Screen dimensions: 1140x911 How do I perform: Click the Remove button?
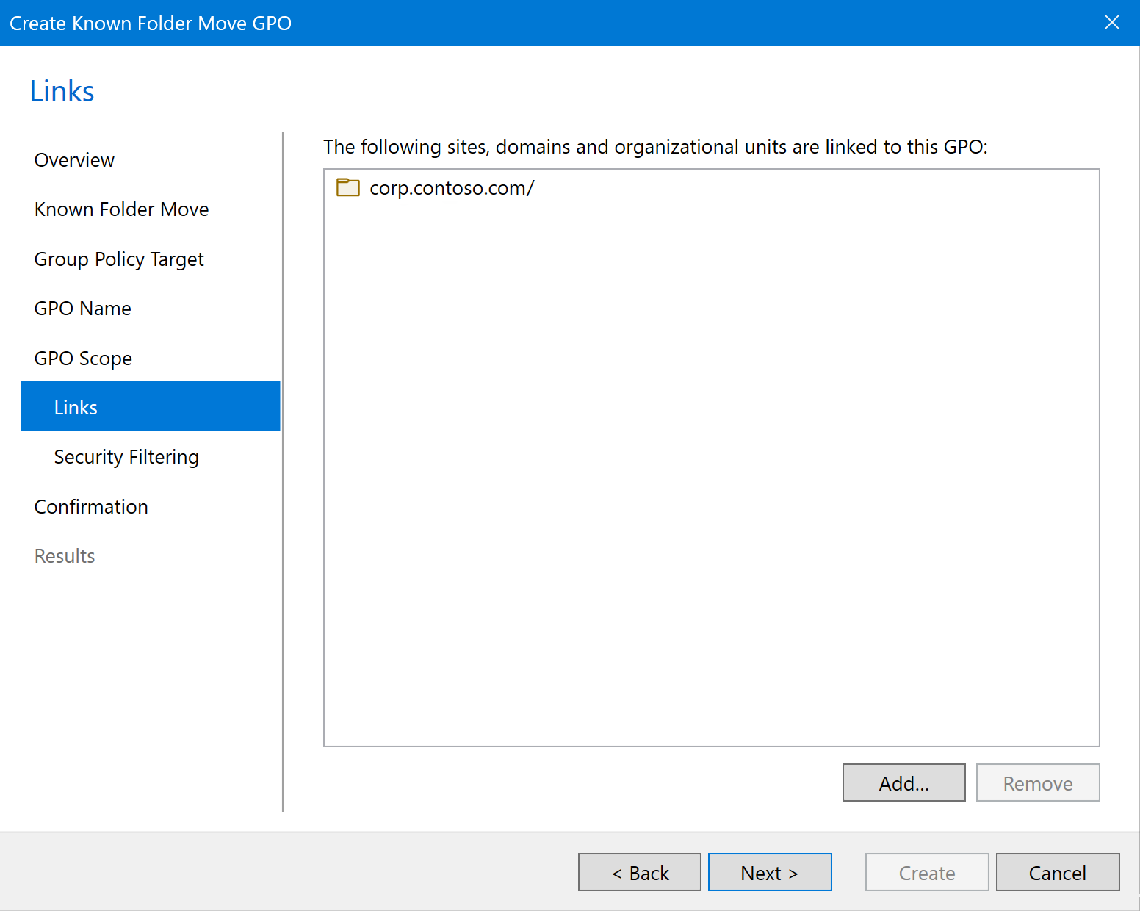point(1037,783)
